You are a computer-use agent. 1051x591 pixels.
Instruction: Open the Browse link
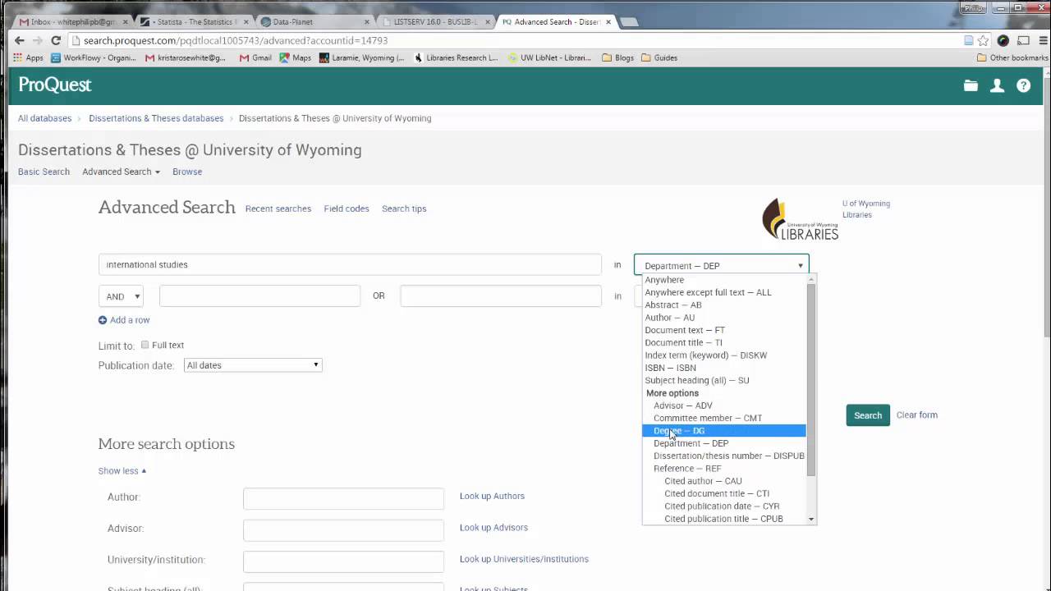[187, 172]
